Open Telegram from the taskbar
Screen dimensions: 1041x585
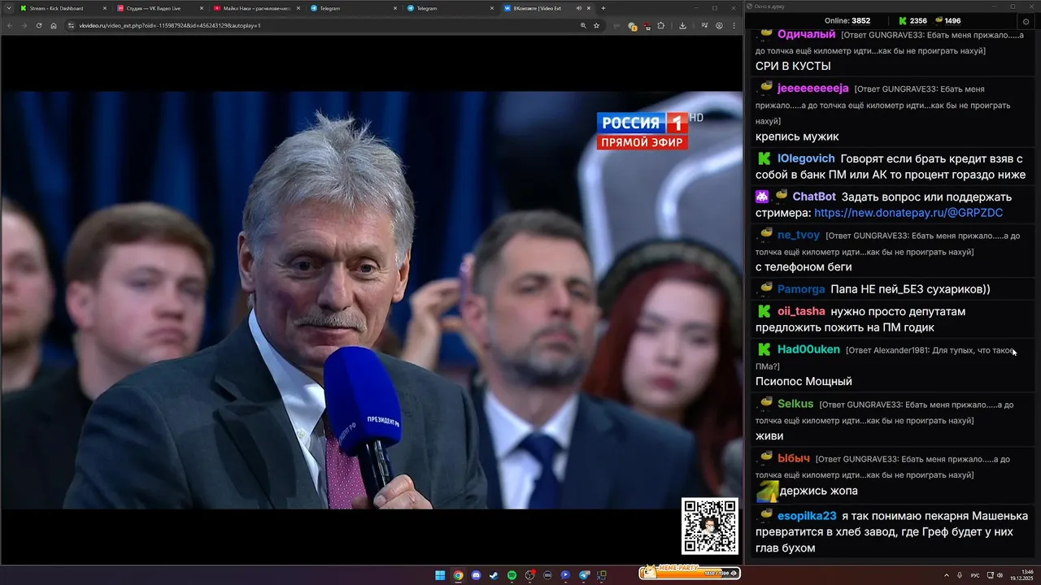tap(584, 575)
